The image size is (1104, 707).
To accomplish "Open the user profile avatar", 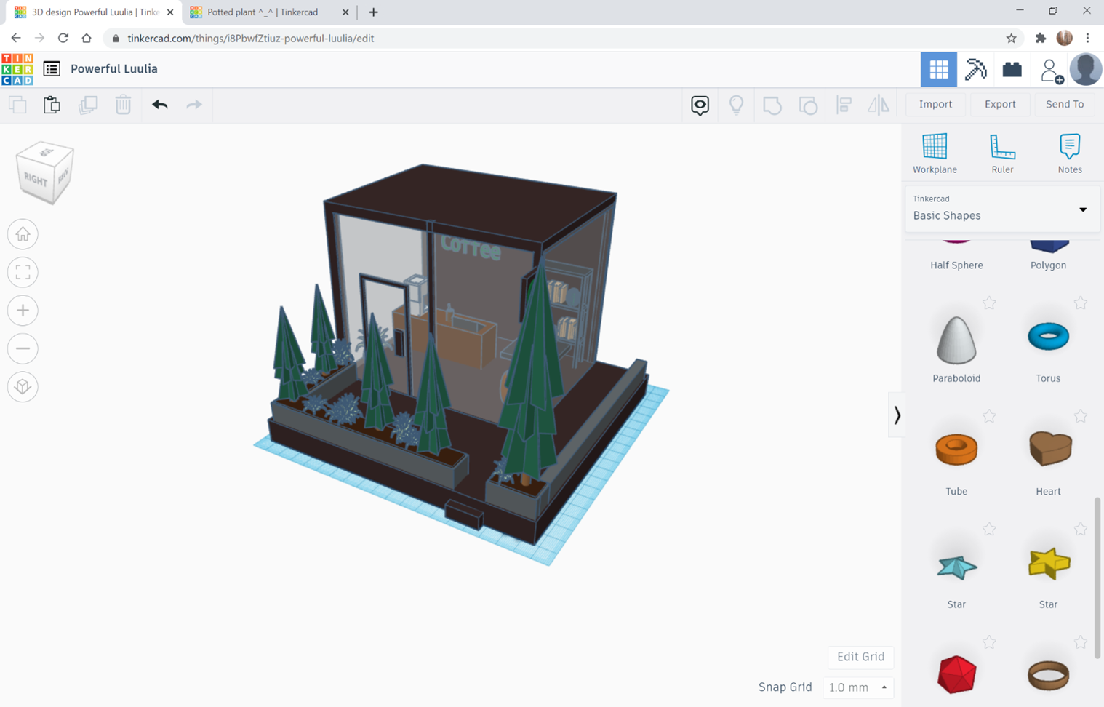I will [1086, 70].
